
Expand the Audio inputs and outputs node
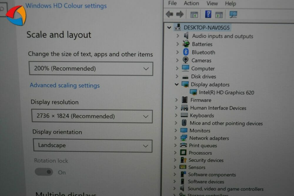178,36
